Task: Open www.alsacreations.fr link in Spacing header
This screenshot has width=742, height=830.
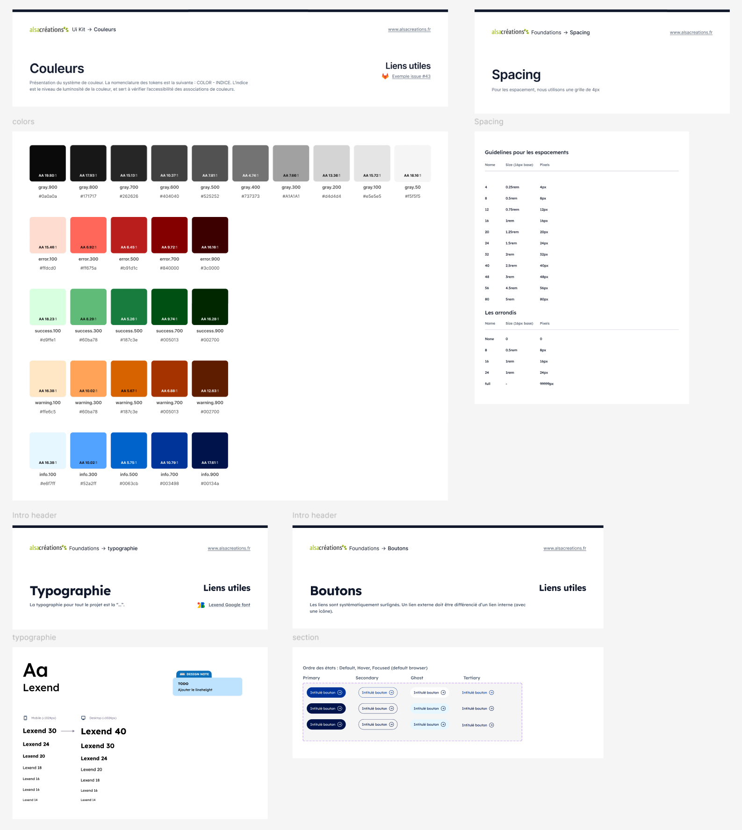Action: pyautogui.click(x=691, y=33)
